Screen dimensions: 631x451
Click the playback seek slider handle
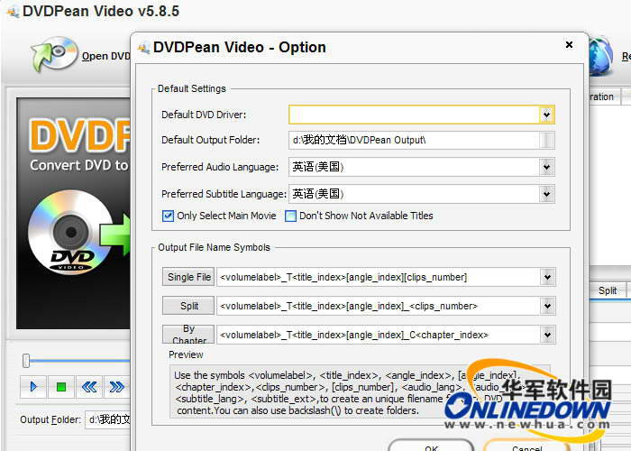click(x=26, y=361)
